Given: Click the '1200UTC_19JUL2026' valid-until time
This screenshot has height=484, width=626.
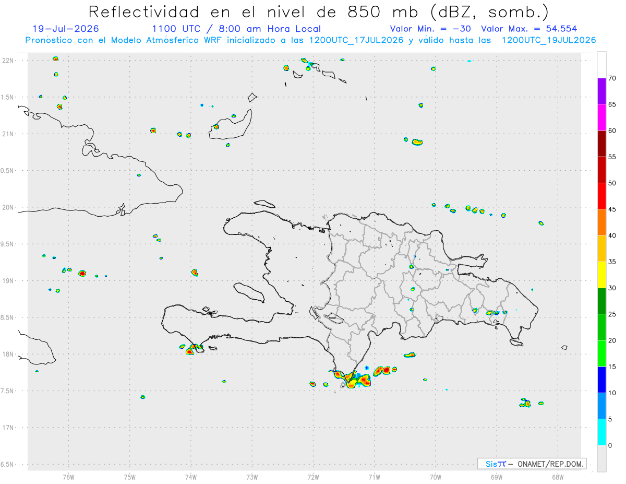Looking at the screenshot, I should 549,40.
